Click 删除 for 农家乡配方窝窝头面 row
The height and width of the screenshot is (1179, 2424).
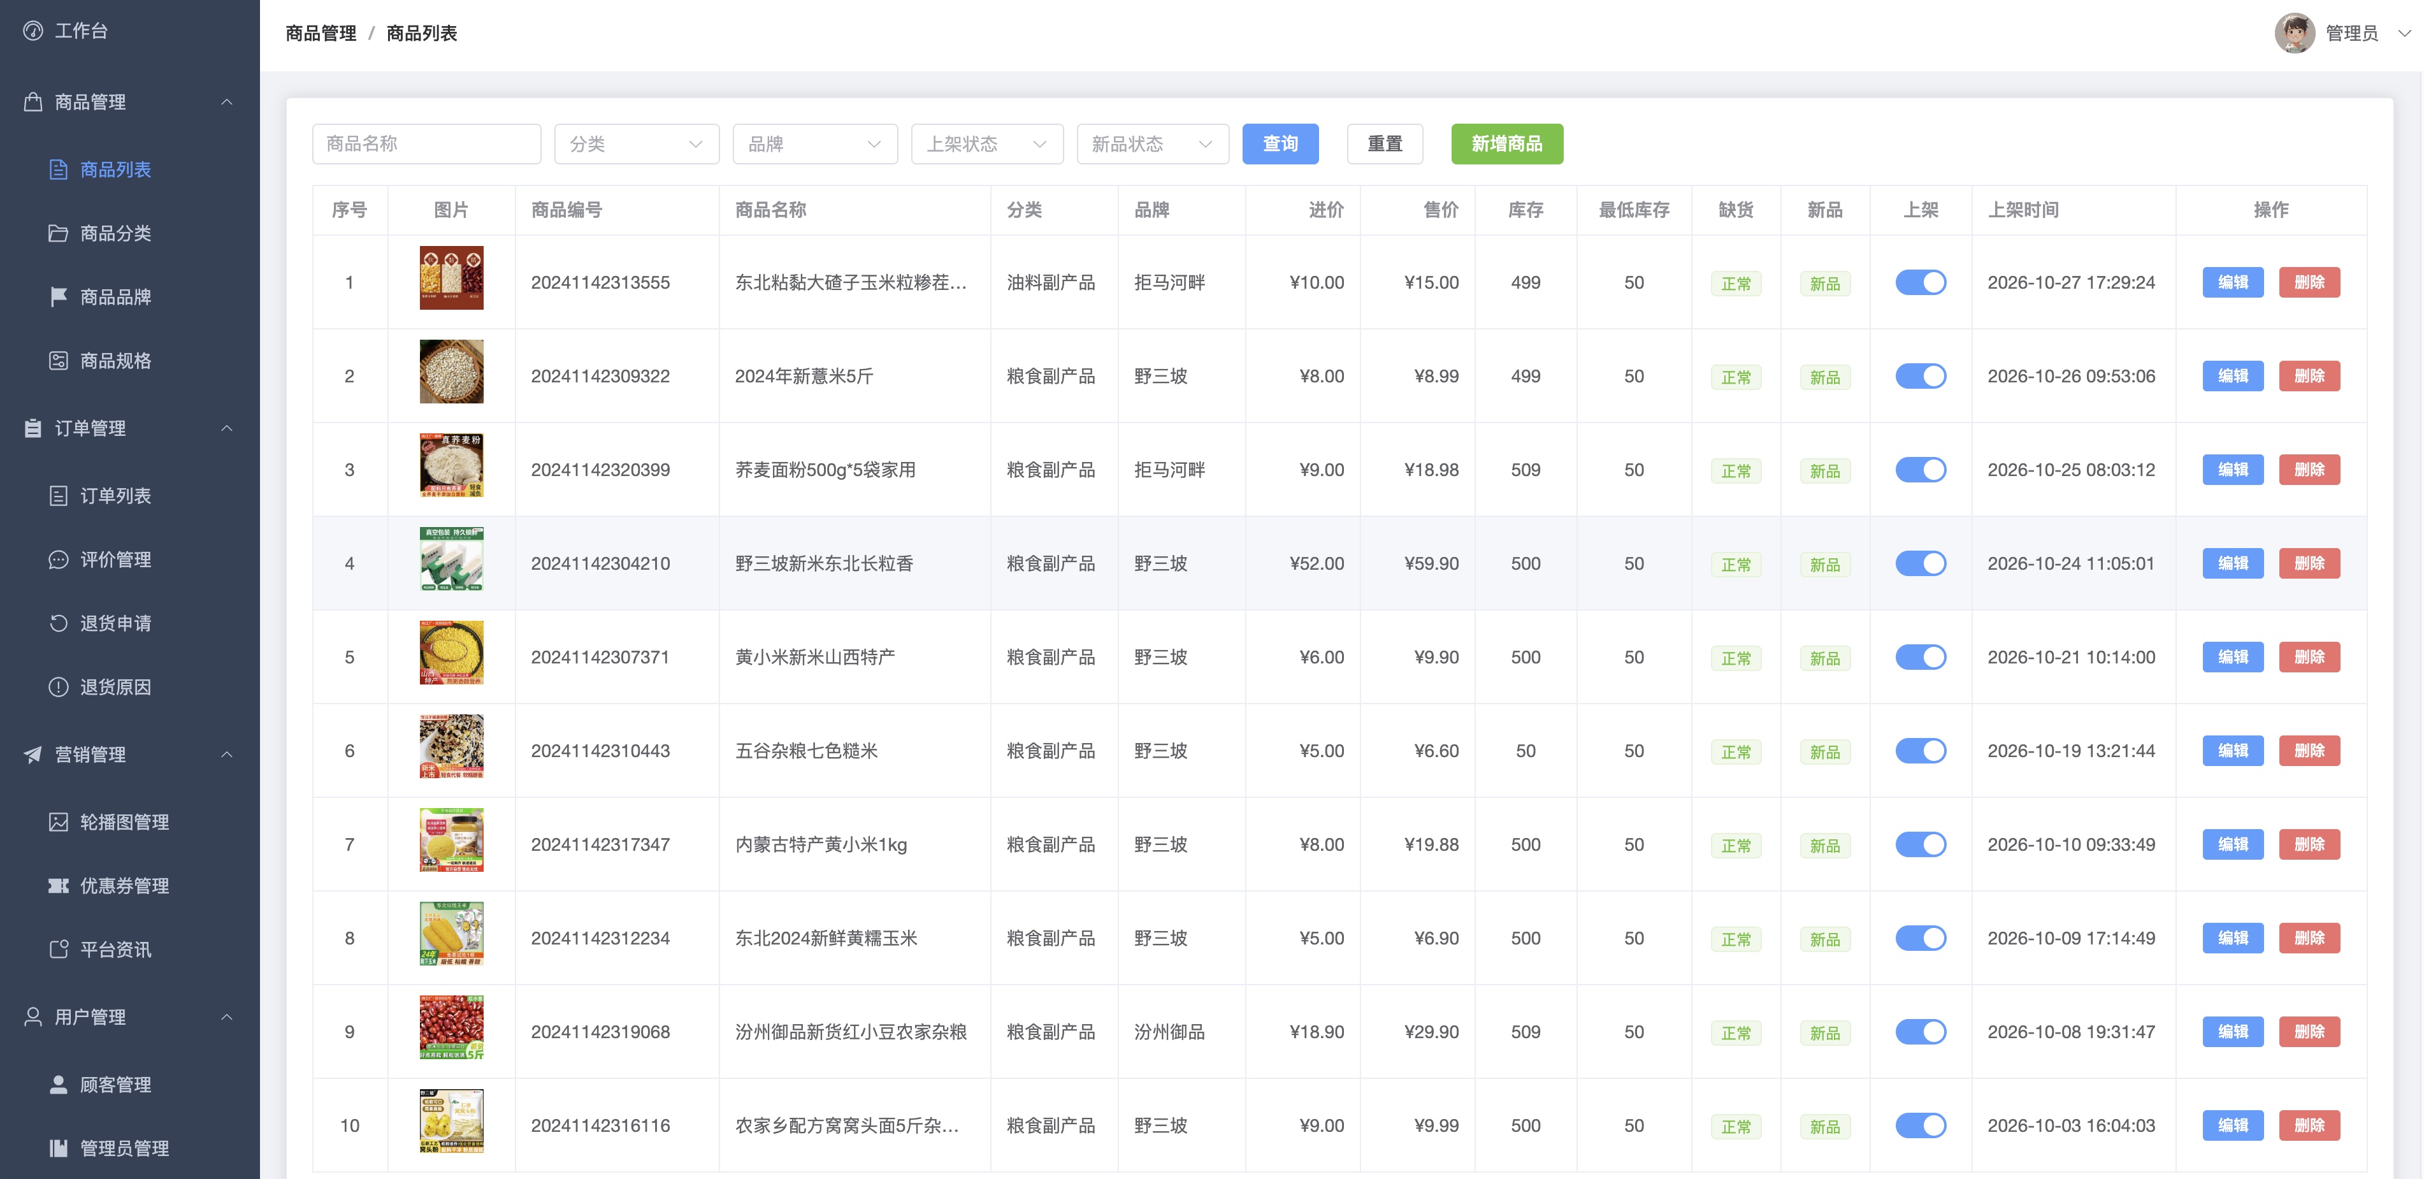[2309, 1125]
